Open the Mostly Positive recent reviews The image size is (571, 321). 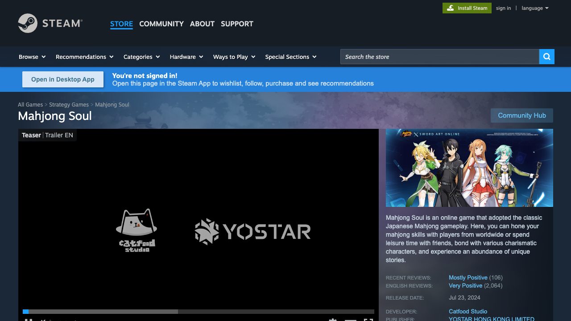(x=468, y=277)
